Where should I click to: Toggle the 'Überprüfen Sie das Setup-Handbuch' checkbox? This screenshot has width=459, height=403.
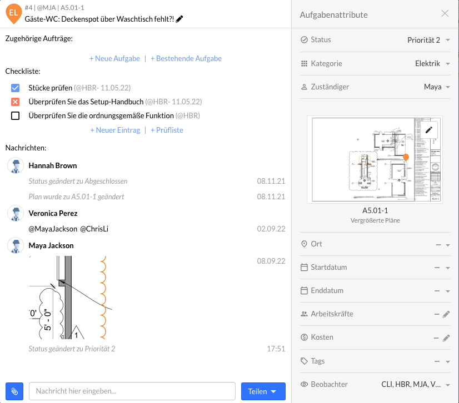click(16, 102)
